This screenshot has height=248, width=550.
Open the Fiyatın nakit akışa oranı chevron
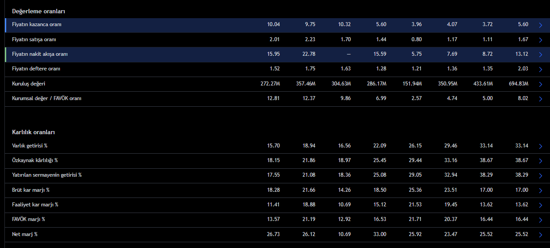click(540, 54)
